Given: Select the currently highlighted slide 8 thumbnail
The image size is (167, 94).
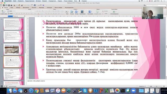Looking at the screenshot, I should click(13, 62).
